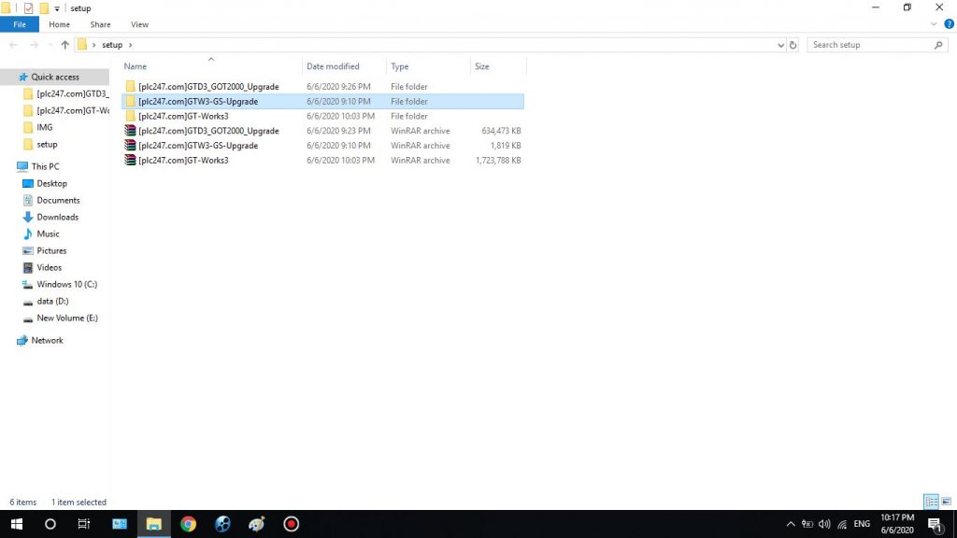Open the File ribbon tab
The image size is (957, 538).
(x=20, y=24)
